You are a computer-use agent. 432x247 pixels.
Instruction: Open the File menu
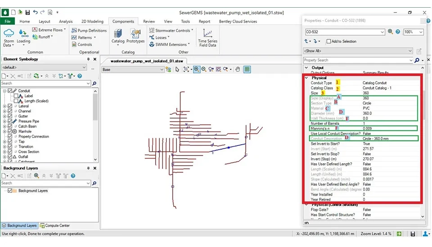(x=8, y=21)
